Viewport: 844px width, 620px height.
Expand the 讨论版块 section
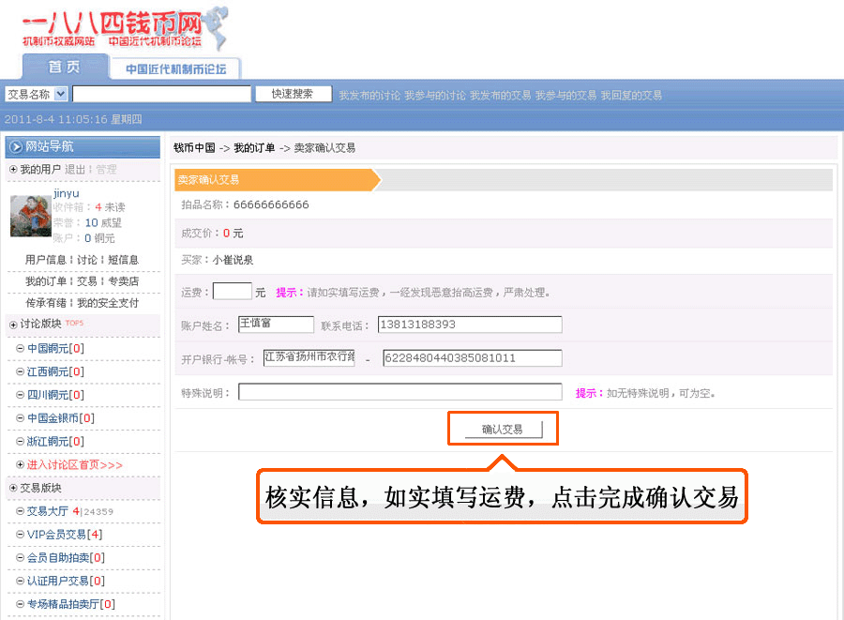pyautogui.click(x=13, y=325)
